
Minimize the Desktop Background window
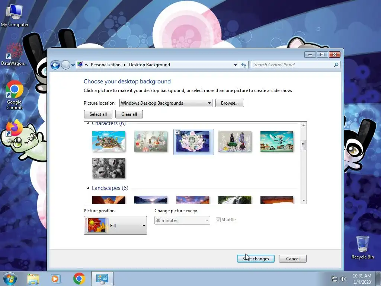click(310, 55)
